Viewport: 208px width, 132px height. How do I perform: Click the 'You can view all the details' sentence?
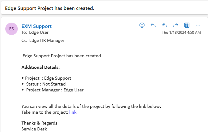click(x=91, y=106)
